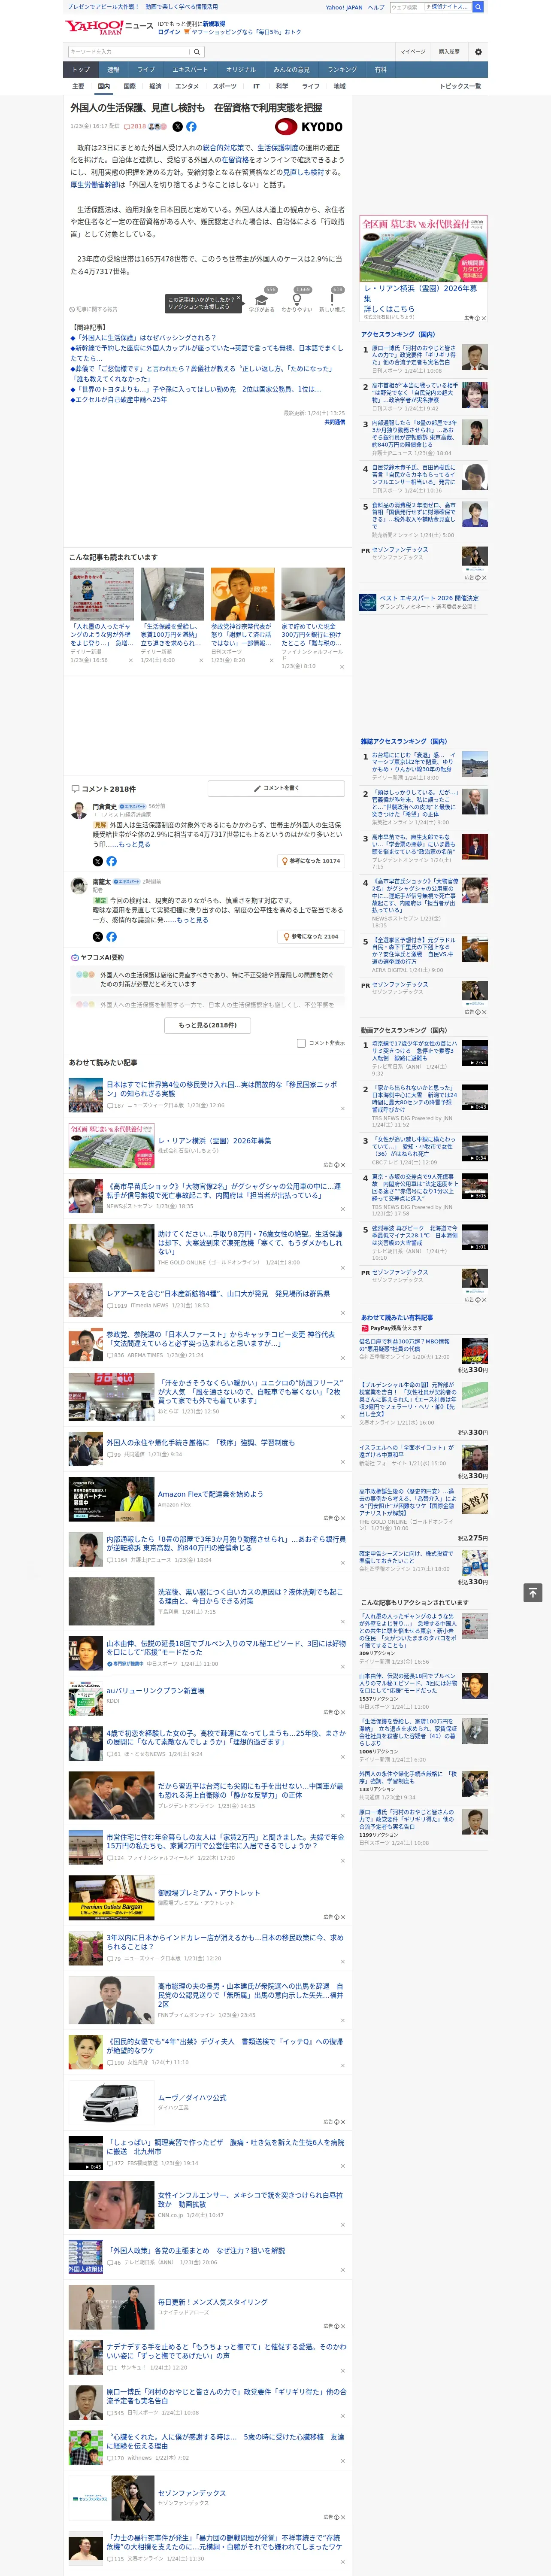
Task: Open the エキスパート tab
Action: (x=190, y=70)
